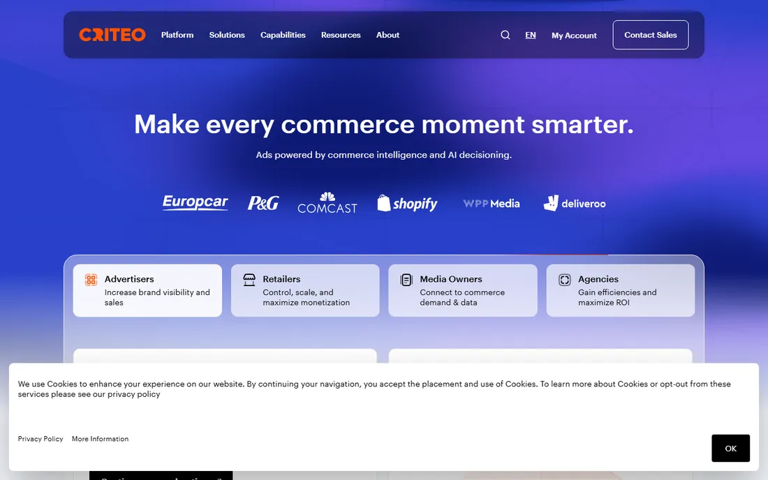Open the search magnifier icon
Screen dimensions: 768x480
[505, 35]
